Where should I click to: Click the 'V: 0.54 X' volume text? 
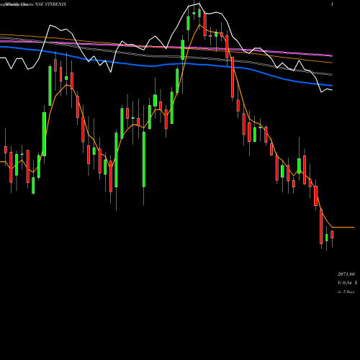point(348,283)
